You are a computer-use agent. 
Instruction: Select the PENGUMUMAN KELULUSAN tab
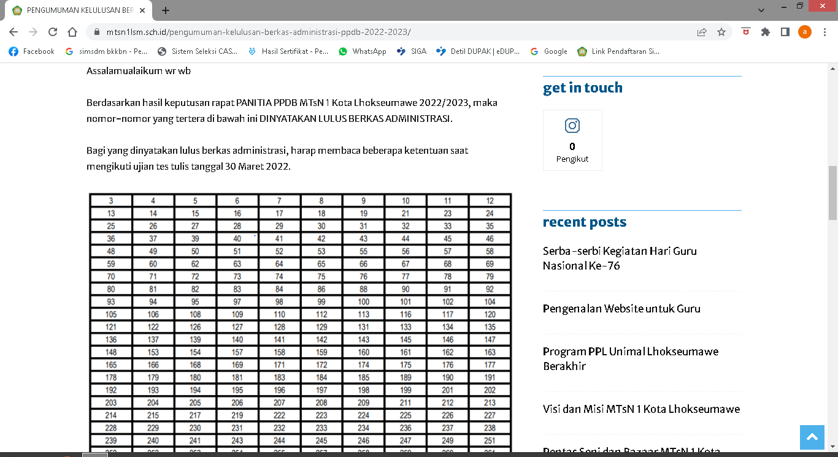[x=80, y=10]
